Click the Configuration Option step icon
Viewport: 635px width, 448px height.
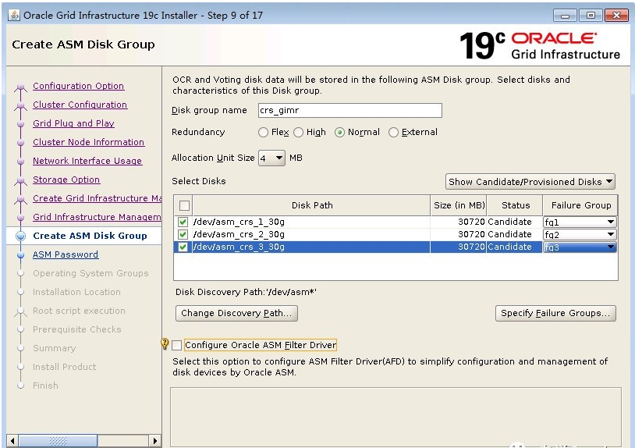coord(21,87)
